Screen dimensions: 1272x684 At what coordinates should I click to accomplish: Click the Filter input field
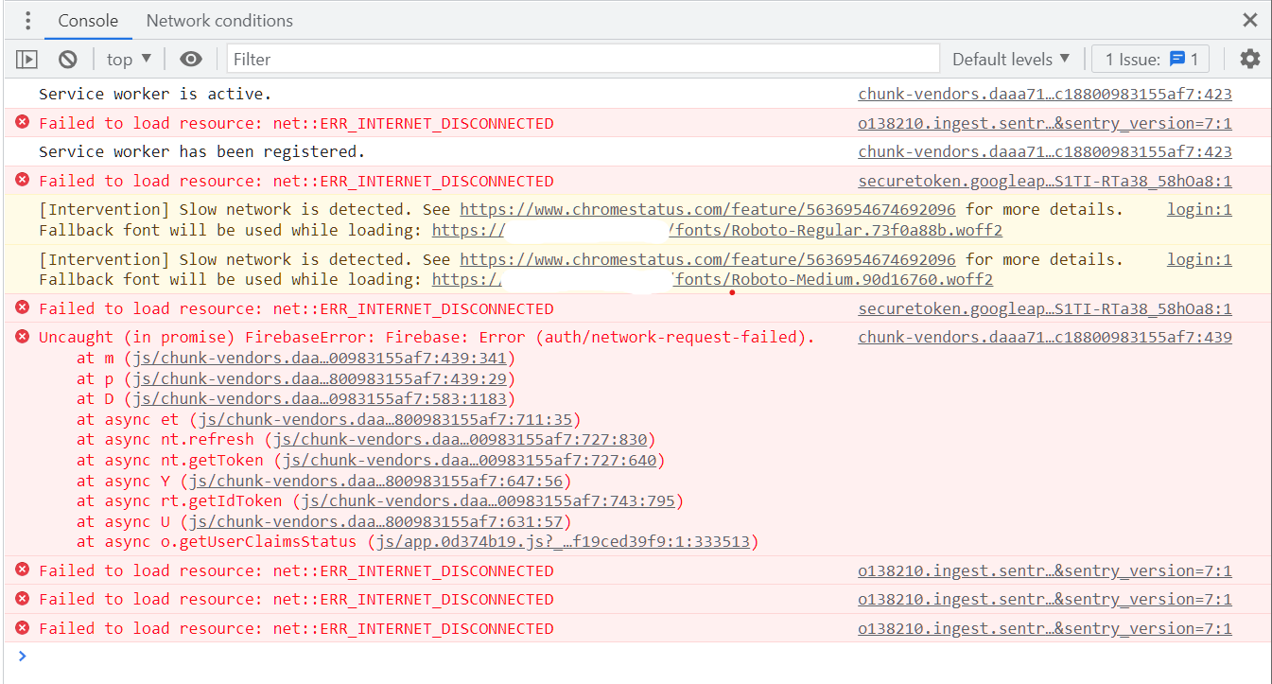click(x=584, y=59)
